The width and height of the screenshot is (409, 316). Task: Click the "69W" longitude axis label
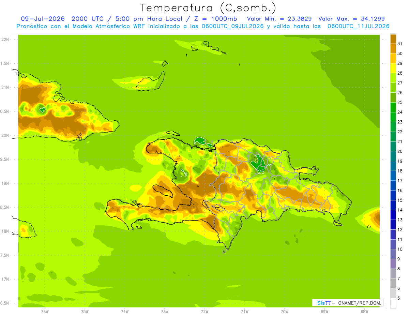click(324, 311)
